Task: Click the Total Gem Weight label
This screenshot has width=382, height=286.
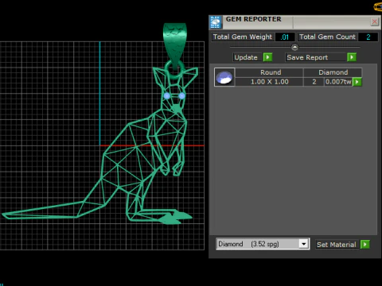Action: 243,37
